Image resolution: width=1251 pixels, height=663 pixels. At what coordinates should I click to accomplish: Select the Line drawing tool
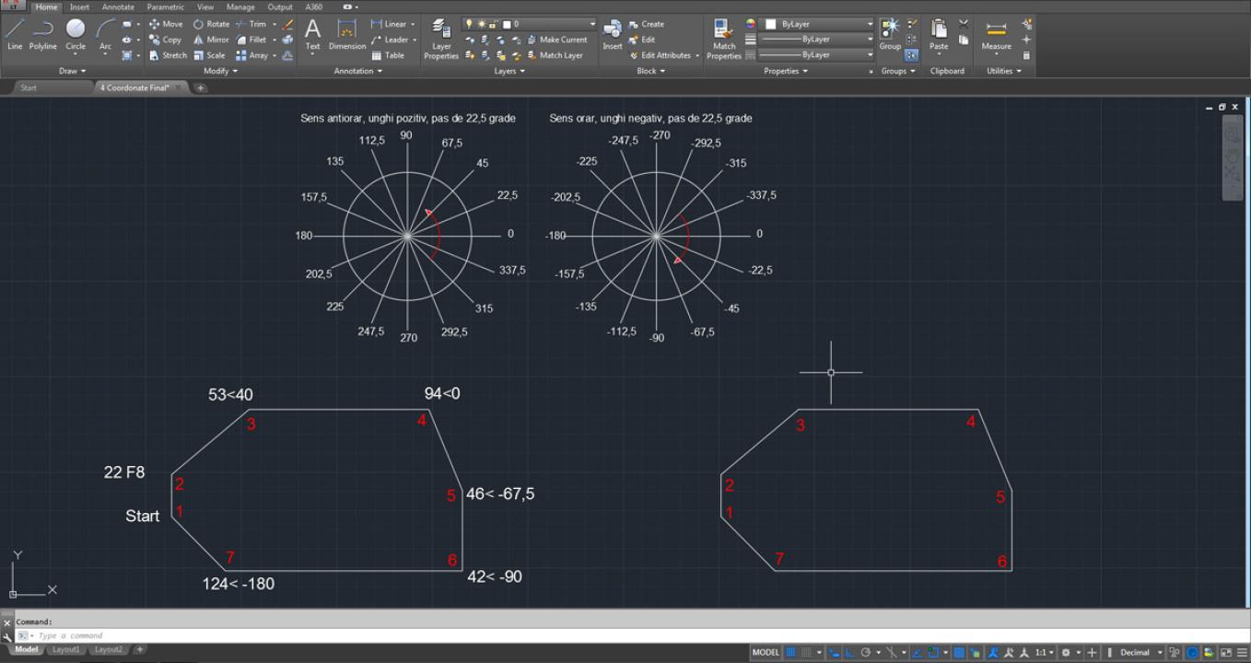[15, 35]
